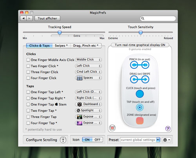Enable Four Finger Tap checkbox
This screenshot has height=158, width=196.
(x=28, y=123)
